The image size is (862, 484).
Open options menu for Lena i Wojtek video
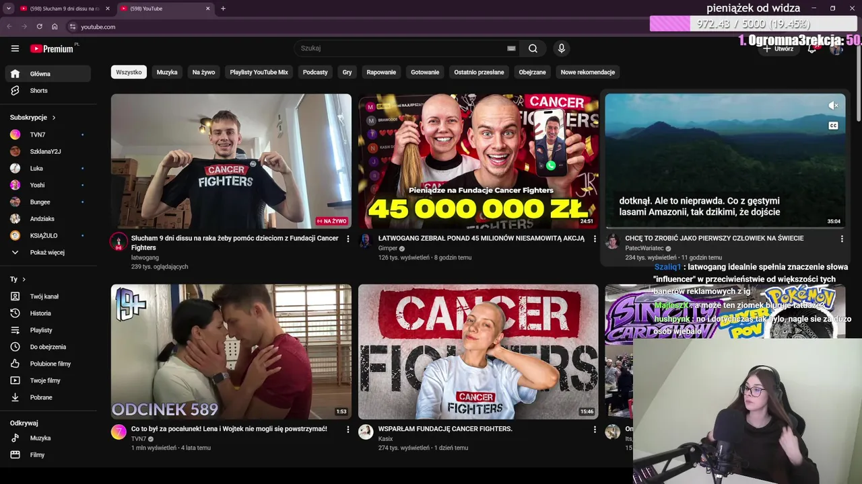(347, 429)
